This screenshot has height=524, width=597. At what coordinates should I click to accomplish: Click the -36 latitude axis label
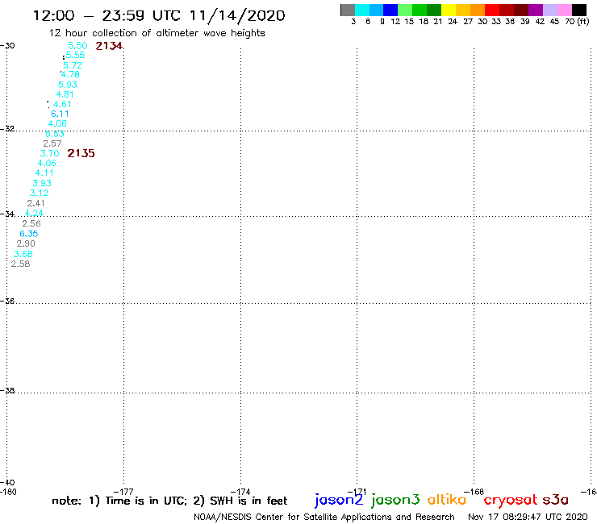[7, 301]
